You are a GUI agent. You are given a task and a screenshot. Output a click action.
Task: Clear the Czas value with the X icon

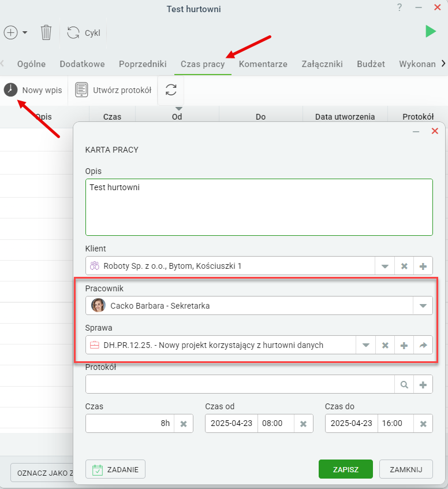(x=184, y=424)
